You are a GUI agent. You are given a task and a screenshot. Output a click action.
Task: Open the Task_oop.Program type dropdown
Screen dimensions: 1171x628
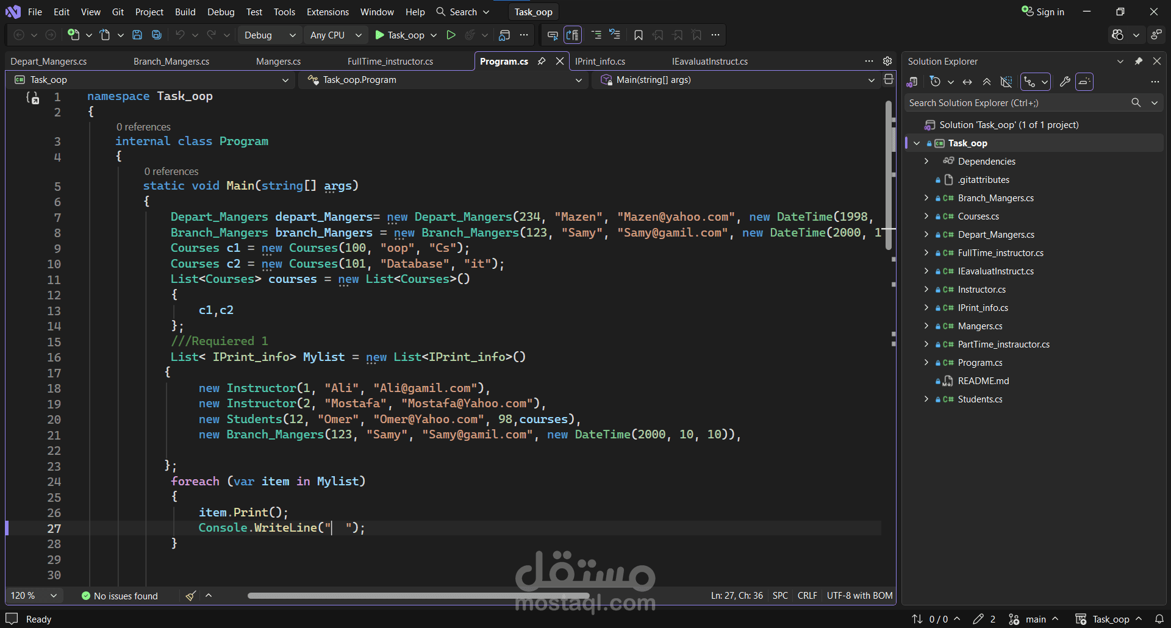[445, 80]
